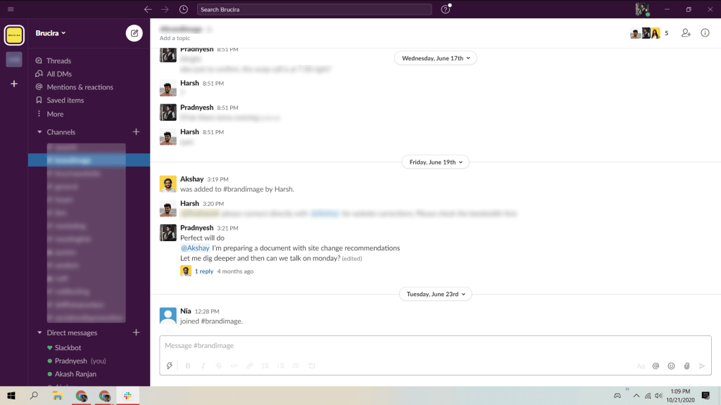Toggle bulleted list formatting

tap(281, 366)
